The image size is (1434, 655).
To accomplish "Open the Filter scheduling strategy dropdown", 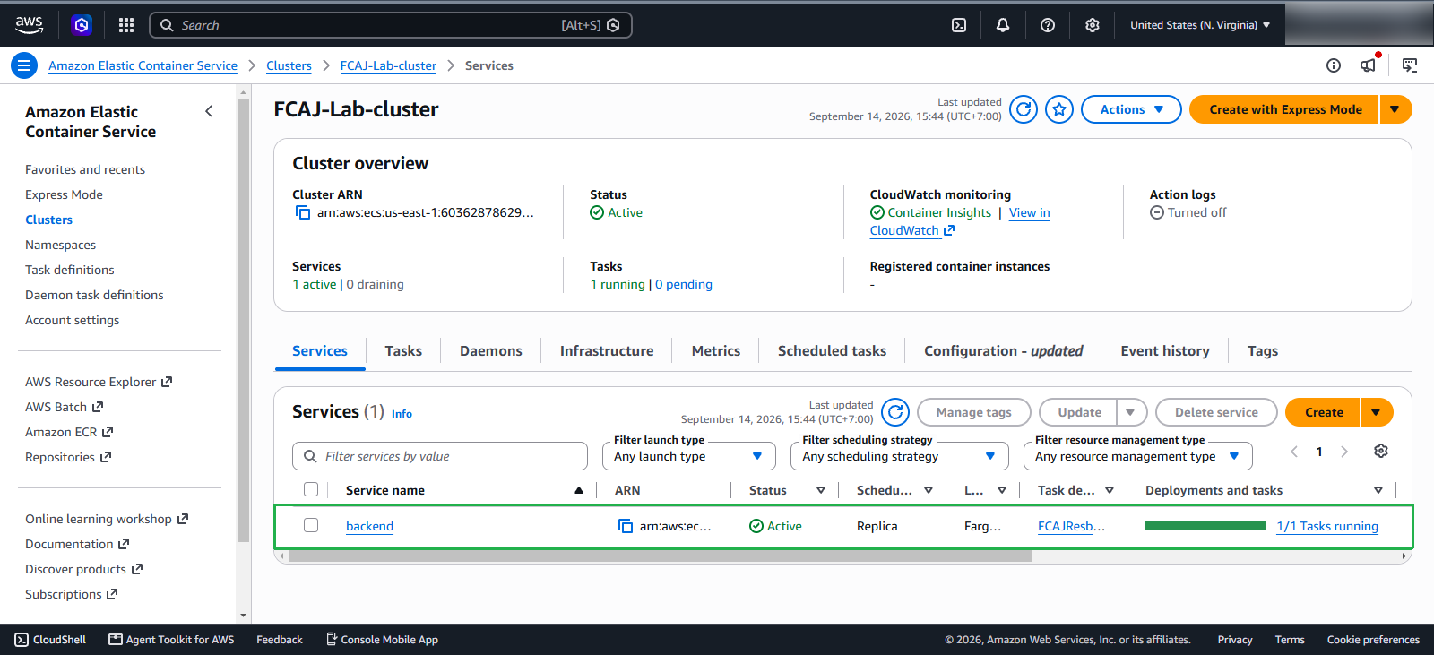I will click(900, 456).
